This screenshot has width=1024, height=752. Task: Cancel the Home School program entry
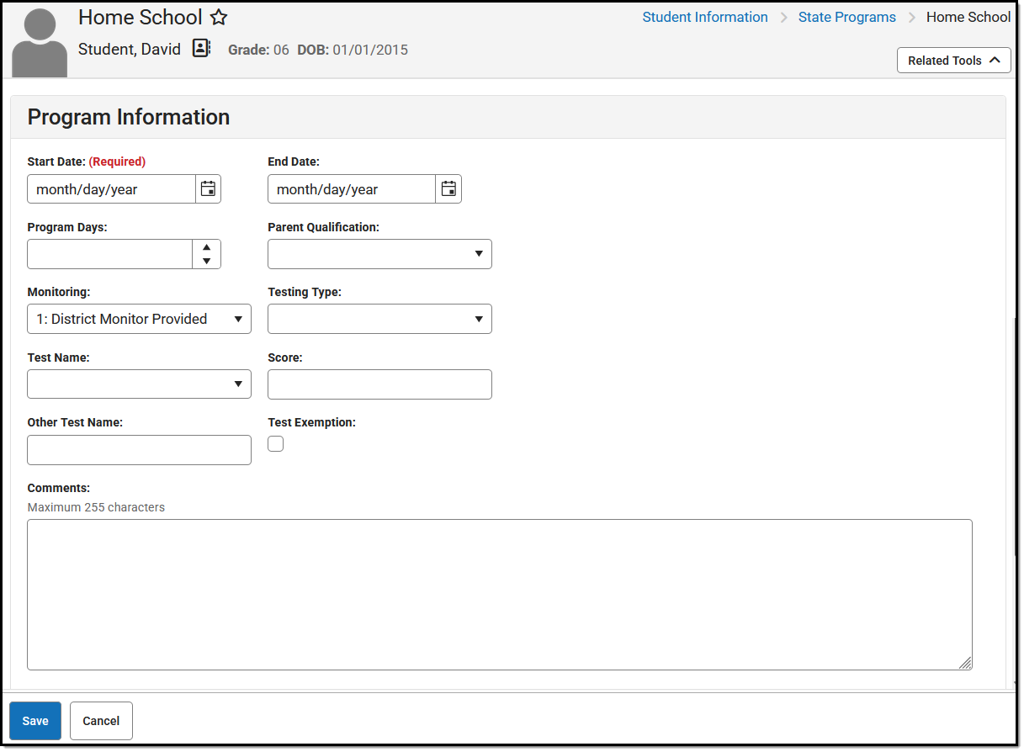pos(101,721)
